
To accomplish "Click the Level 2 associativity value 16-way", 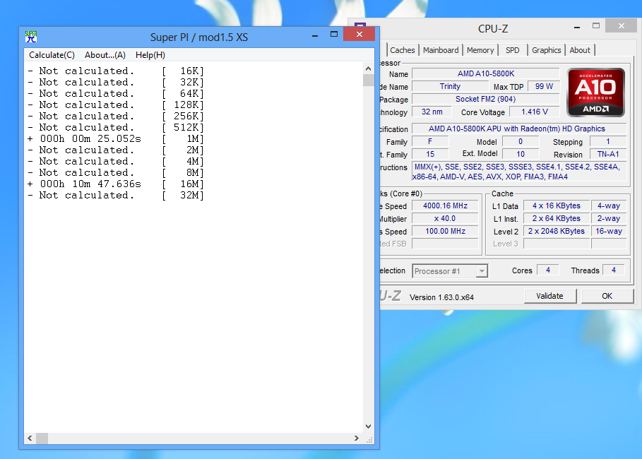I will 609,231.
